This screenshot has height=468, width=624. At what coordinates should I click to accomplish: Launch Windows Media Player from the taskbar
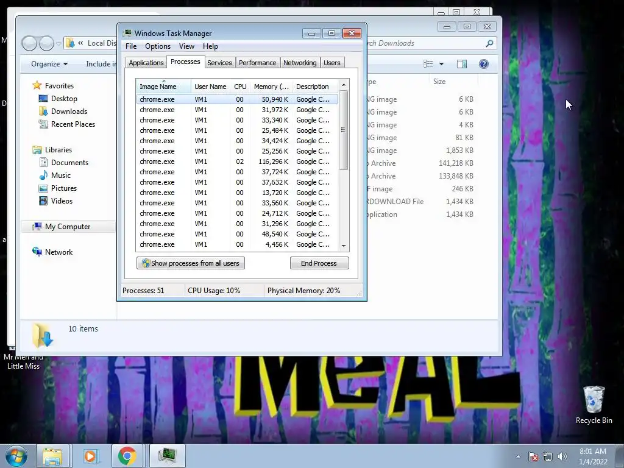click(x=90, y=456)
